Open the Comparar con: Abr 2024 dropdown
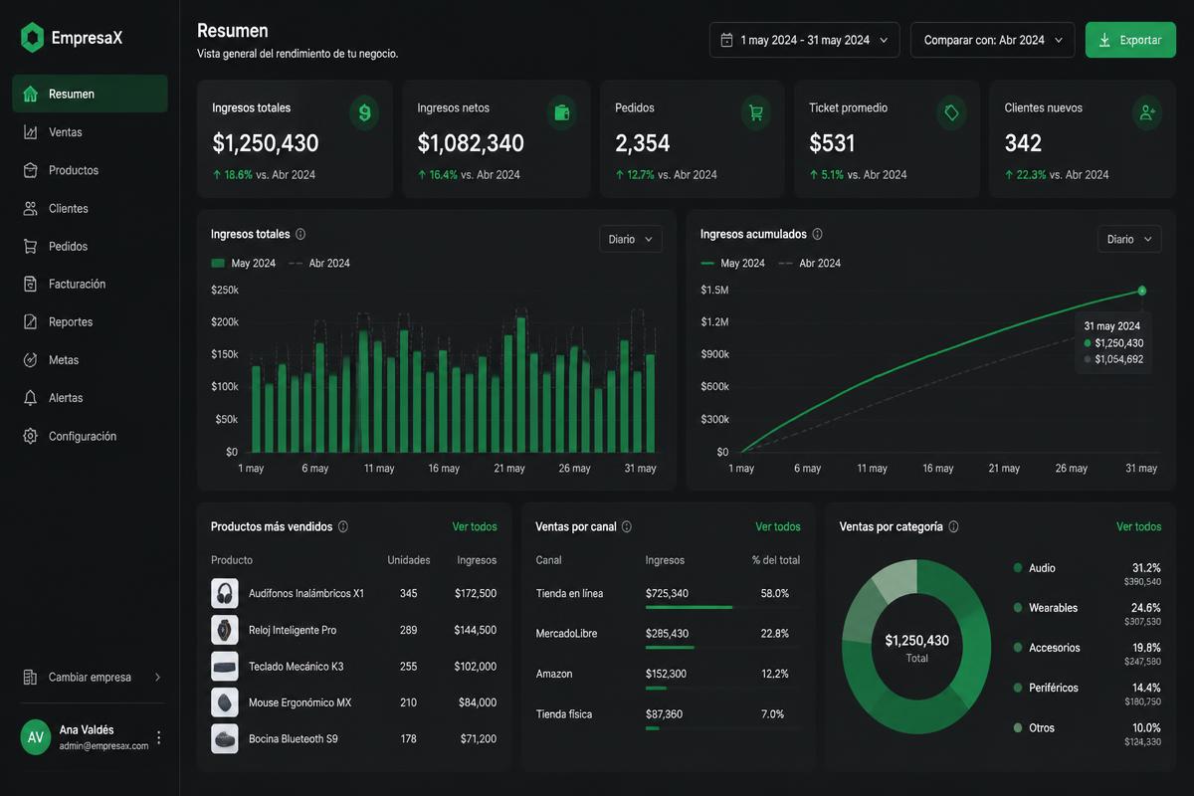 993,40
